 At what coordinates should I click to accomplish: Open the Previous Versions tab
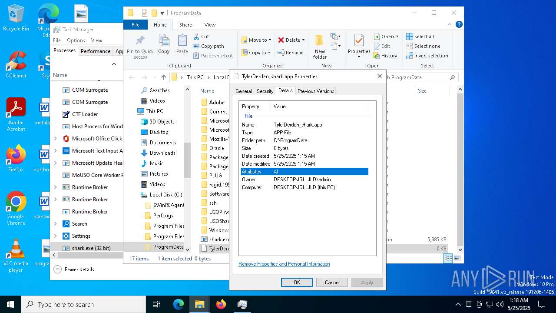click(x=316, y=91)
